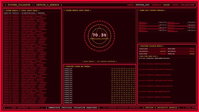This screenshot has width=199, height=112.
Task: Click the SYSTEM_COLLAPSE :: DEFCON_0_BREACH title
Action: [x=34, y=5]
